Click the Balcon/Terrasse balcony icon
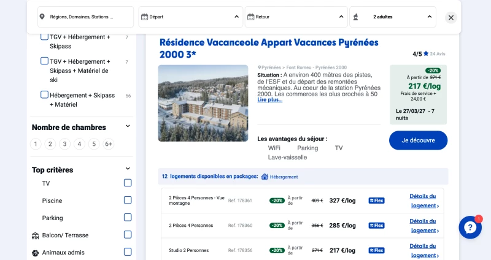The image size is (491, 260). coord(36,235)
